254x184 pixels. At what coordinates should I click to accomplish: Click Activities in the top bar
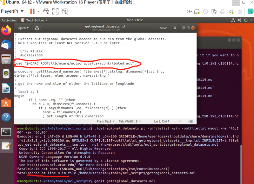(9, 20)
